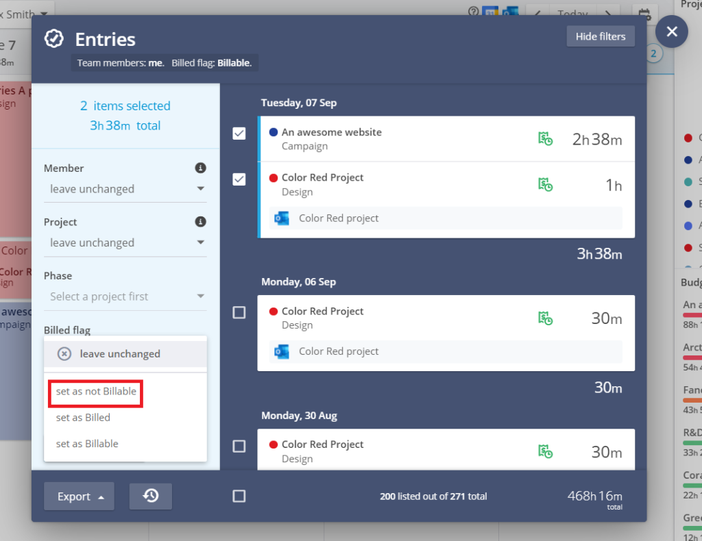Screen dimensions: 702x541
Task: Toggle the select-all checkbox in footer
Action: pyautogui.click(x=239, y=496)
